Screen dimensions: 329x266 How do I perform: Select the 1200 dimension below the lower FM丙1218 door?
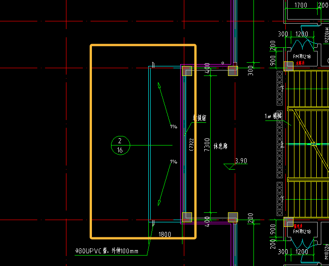pos(302,251)
